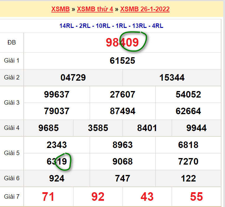Image resolution: width=225 pixels, height=207 pixels.
Task: Click the special prize number 98409
Action: [122, 42]
